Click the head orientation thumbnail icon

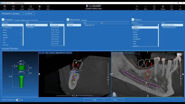point(114,94)
